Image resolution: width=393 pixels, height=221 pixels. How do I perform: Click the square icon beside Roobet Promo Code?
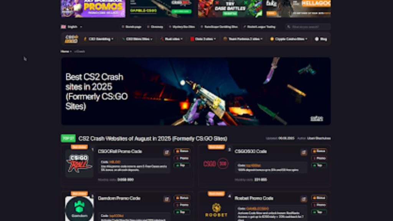(x=304, y=199)
